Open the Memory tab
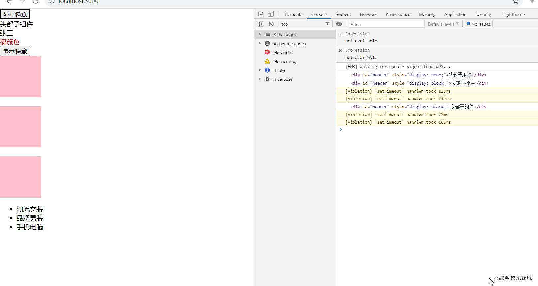This screenshot has height=286, width=538. point(427,14)
